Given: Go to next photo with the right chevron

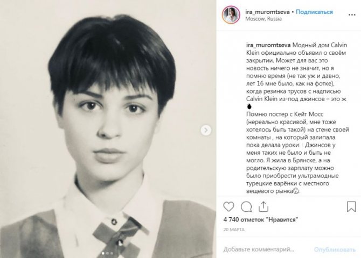Looking at the screenshot, I should click(206, 130).
